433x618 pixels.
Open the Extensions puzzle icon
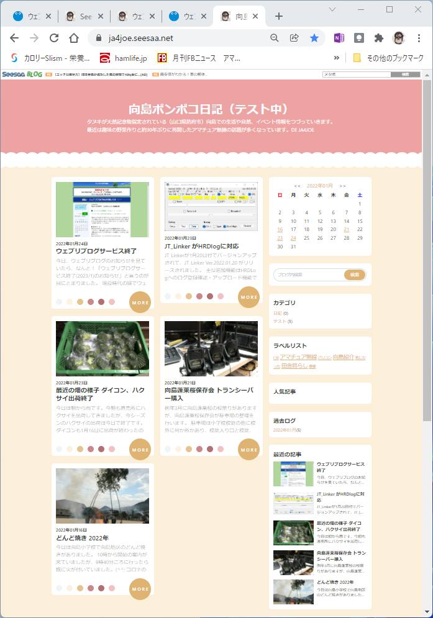(378, 38)
